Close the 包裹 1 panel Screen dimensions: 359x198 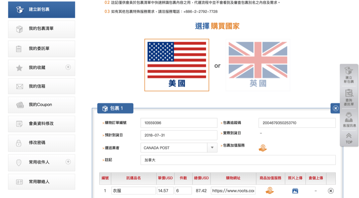335,108
